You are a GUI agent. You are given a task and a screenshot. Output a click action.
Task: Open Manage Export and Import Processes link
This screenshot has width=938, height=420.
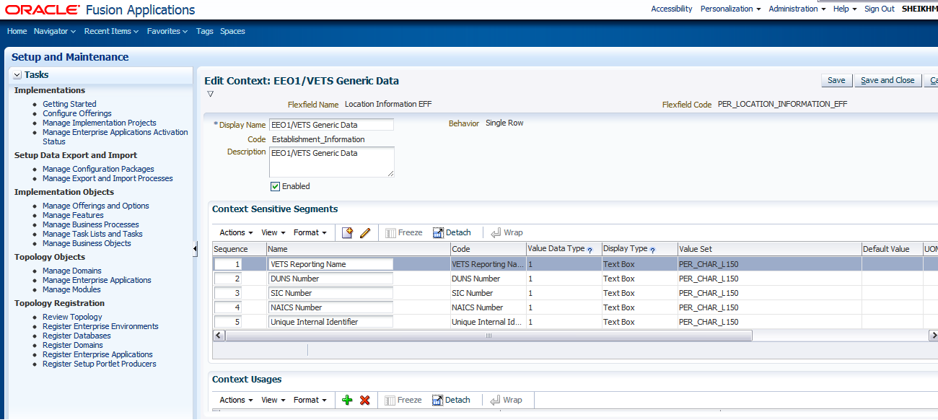click(x=108, y=178)
